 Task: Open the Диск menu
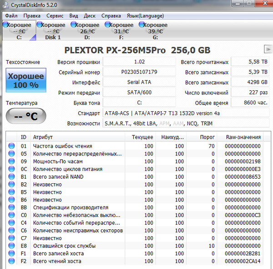pyautogui.click(x=90, y=16)
